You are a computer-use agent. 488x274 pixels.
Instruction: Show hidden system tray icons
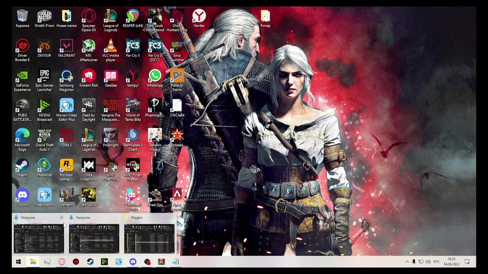(407, 262)
